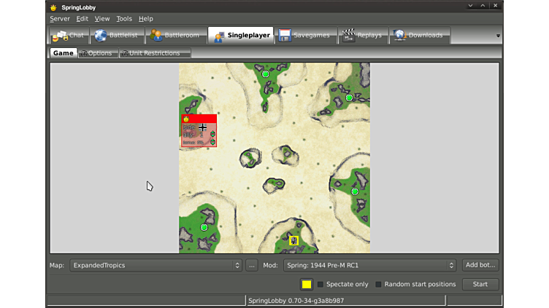549x308 pixels.
Task: Select the top-center green start position
Action: (265, 74)
